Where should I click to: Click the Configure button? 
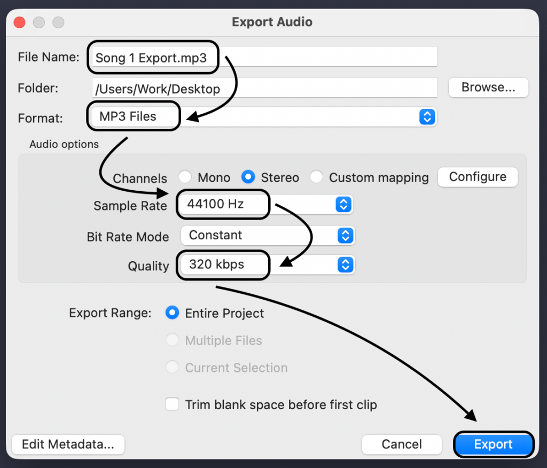[478, 177]
